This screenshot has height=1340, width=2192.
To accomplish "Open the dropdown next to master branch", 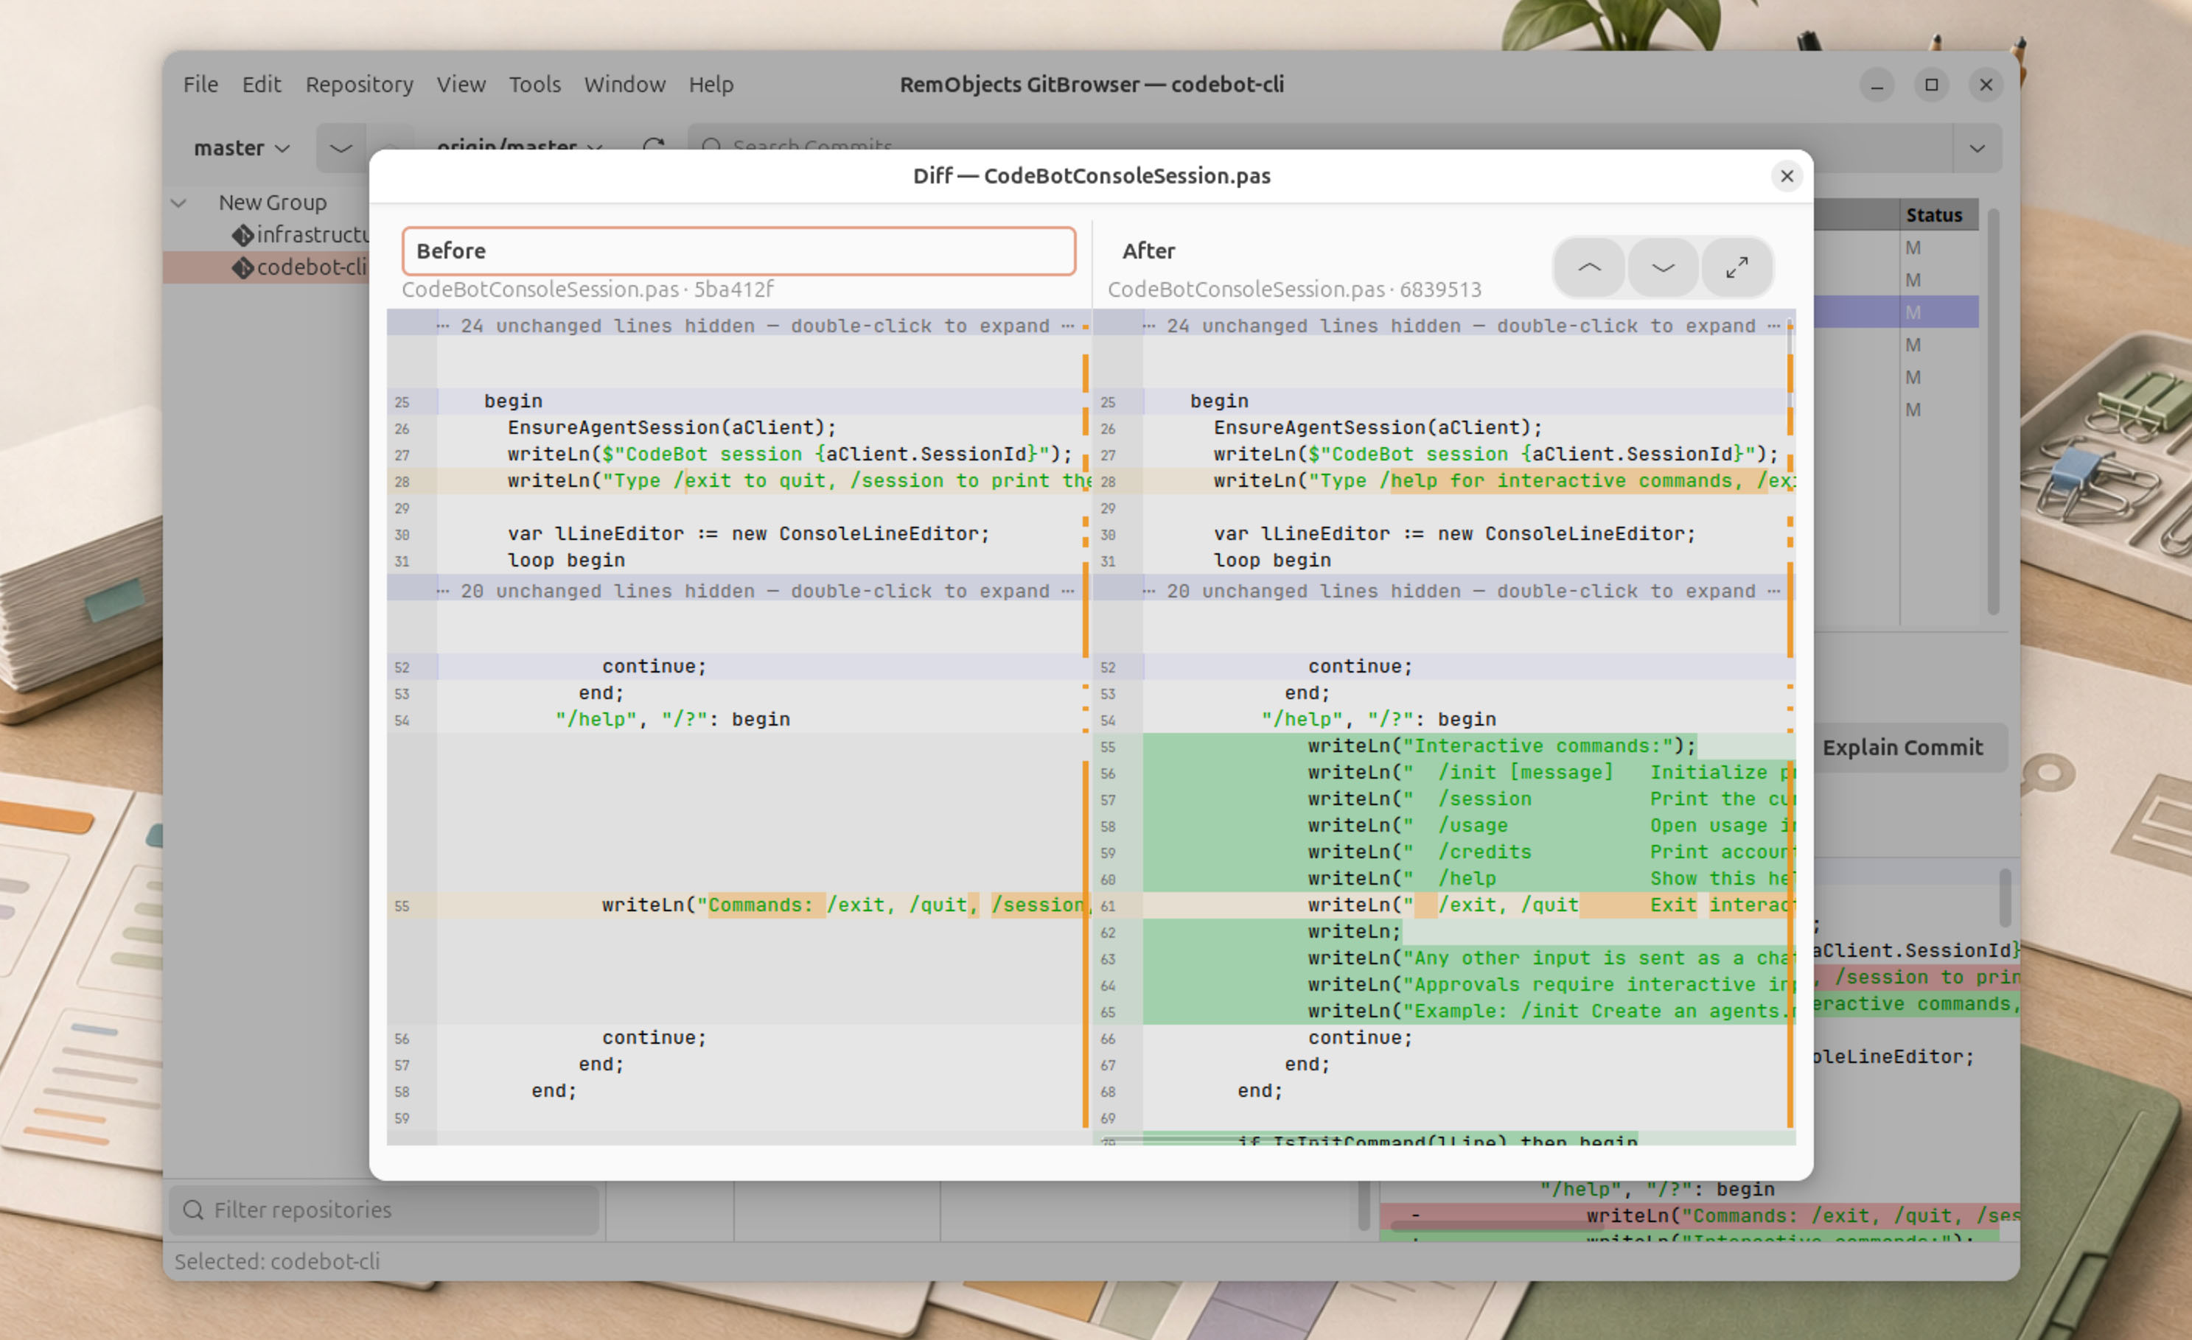I will [x=341, y=147].
